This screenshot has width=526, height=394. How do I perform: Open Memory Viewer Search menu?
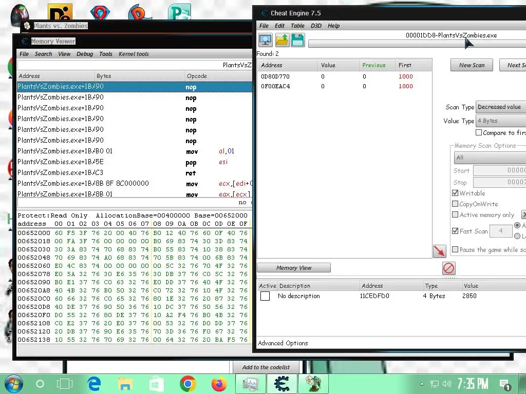[x=44, y=54]
